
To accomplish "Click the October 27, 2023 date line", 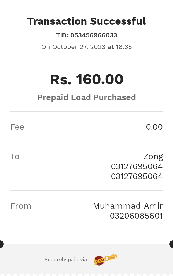I will (86, 47).
